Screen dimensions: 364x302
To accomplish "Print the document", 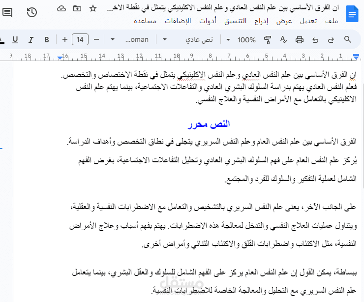I will 300,40.
